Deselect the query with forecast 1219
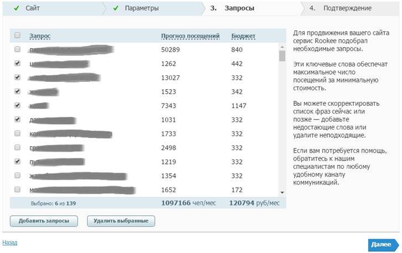 click(17, 162)
